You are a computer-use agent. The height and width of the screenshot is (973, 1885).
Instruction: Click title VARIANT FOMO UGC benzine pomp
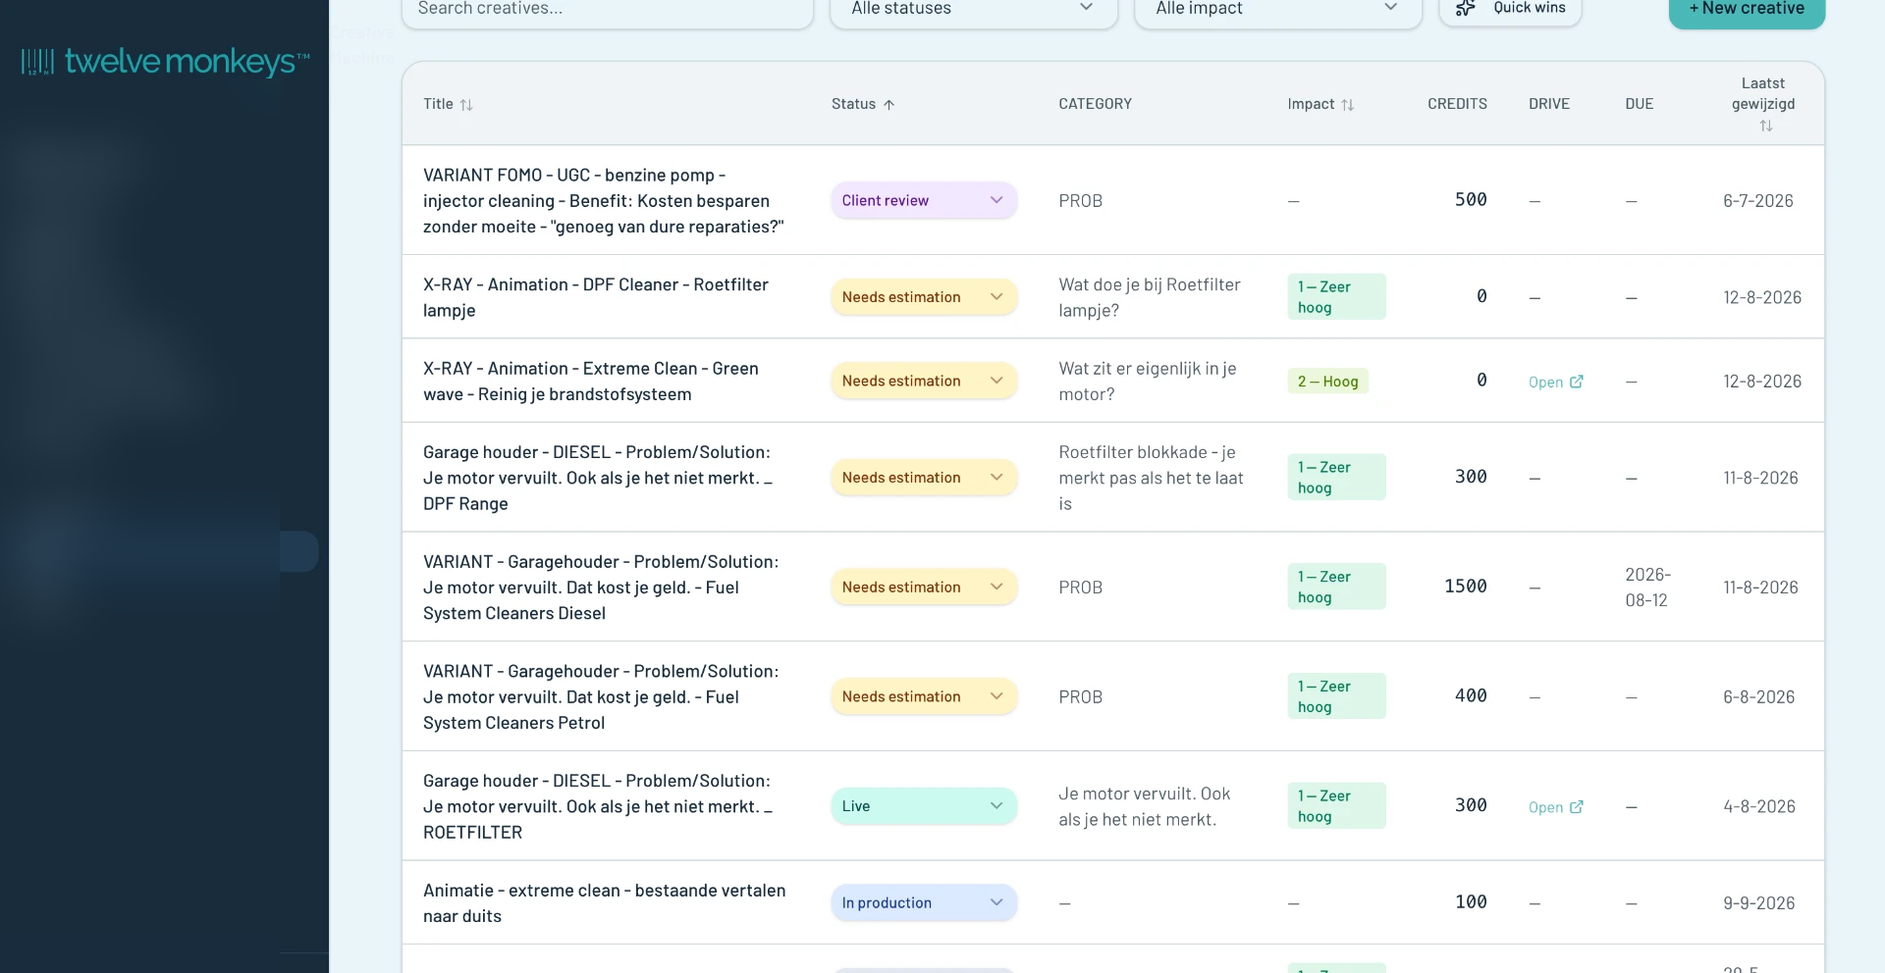[x=604, y=201]
